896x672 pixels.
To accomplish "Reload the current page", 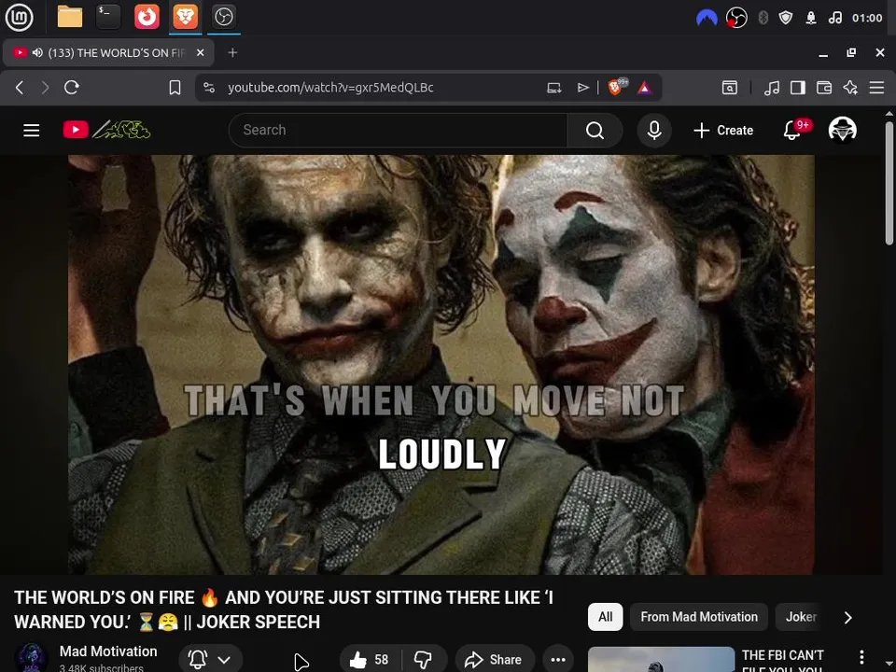I will (72, 88).
